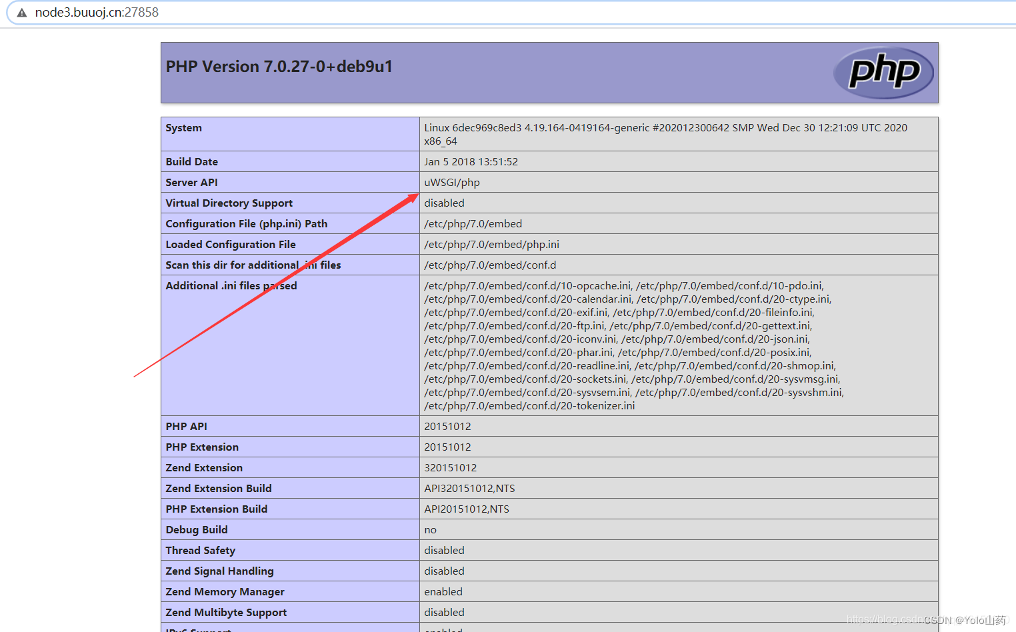Click the 20151012 value for PHP API

click(x=448, y=427)
